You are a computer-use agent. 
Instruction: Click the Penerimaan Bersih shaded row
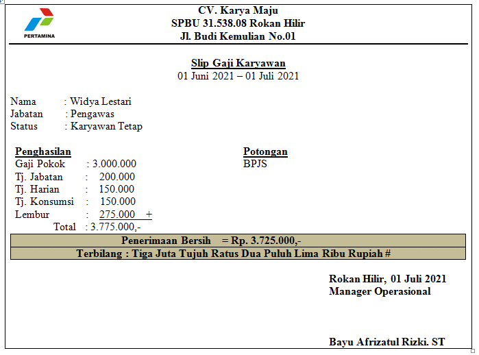[x=238, y=241]
